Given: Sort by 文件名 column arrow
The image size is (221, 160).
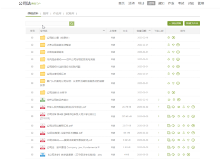Looking at the screenshot, I should click(x=104, y=31).
